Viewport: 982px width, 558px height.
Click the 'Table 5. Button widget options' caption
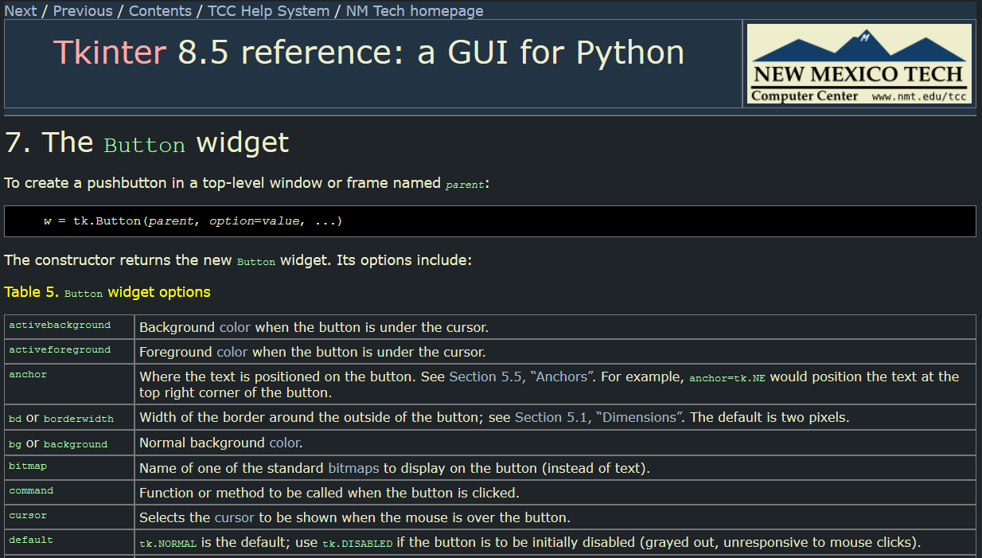click(107, 292)
